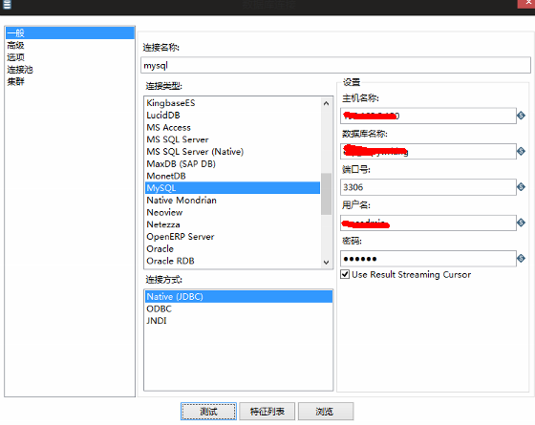Viewport: 535px width, 425px height.
Task: Select MaxDB (SAP DB) connection type
Action: click(x=233, y=163)
